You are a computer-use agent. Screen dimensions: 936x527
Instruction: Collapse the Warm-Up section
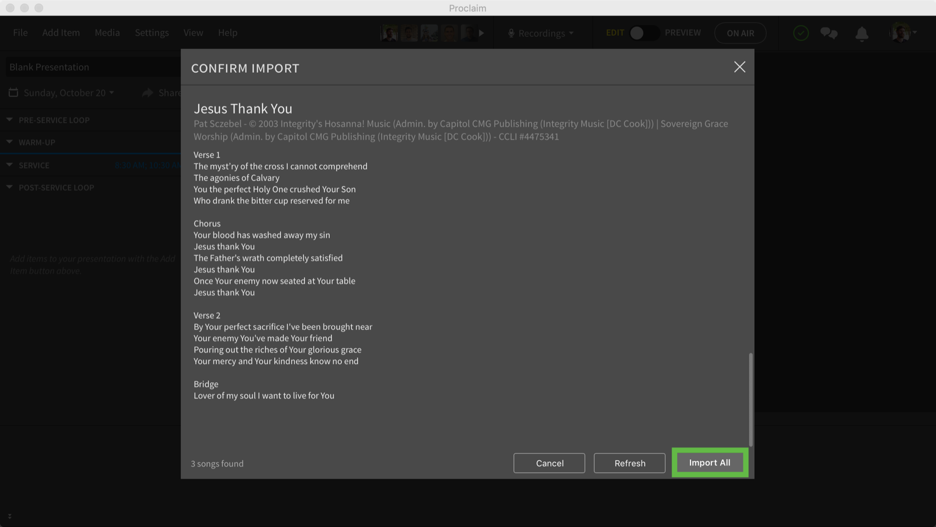(x=9, y=142)
